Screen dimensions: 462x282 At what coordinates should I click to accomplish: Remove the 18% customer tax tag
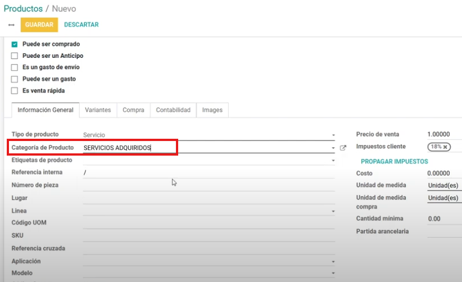click(445, 147)
